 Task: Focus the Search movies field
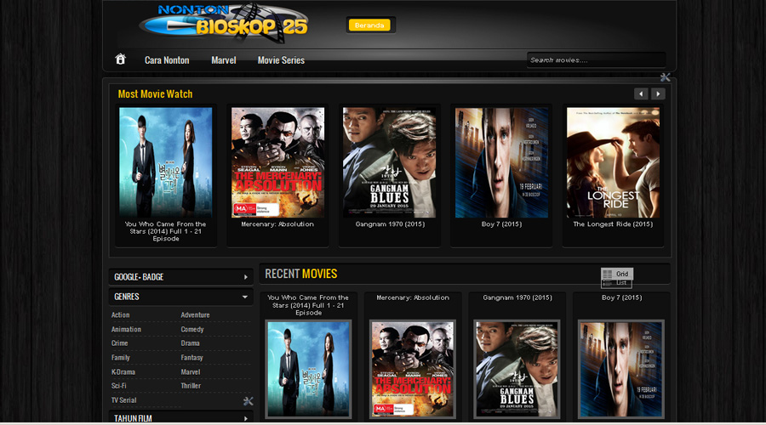pyautogui.click(x=596, y=60)
